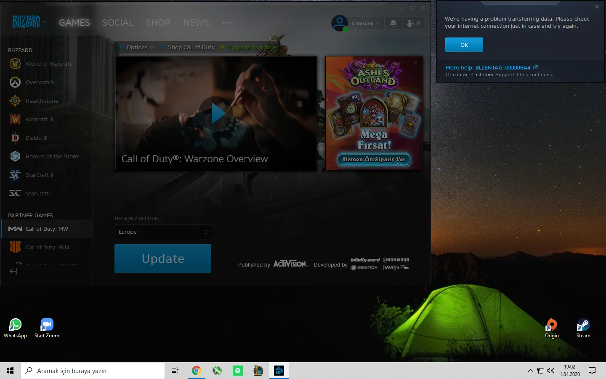Open the Windows Start menu
This screenshot has width=606, height=379.
pyautogui.click(x=10, y=371)
